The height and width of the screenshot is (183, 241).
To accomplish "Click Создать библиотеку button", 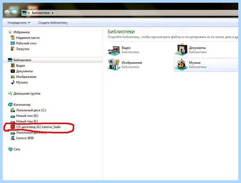I will pyautogui.click(x=53, y=23).
